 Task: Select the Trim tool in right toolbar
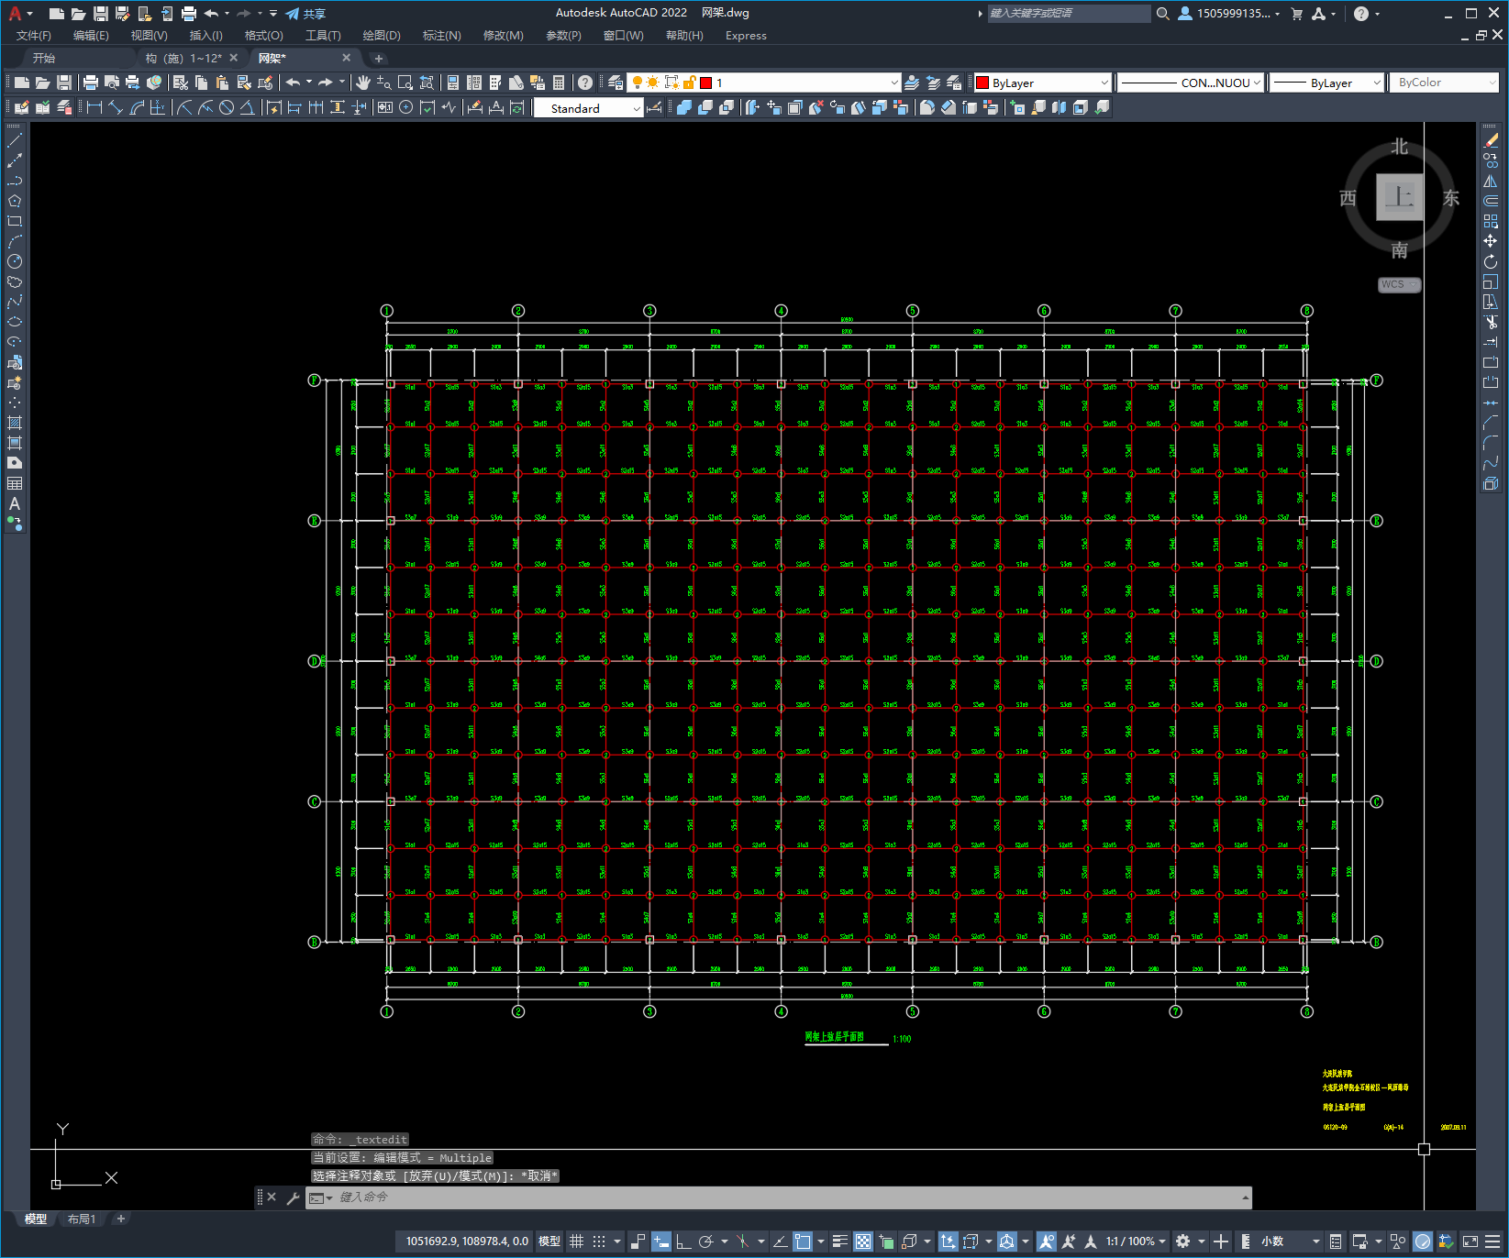1491,322
